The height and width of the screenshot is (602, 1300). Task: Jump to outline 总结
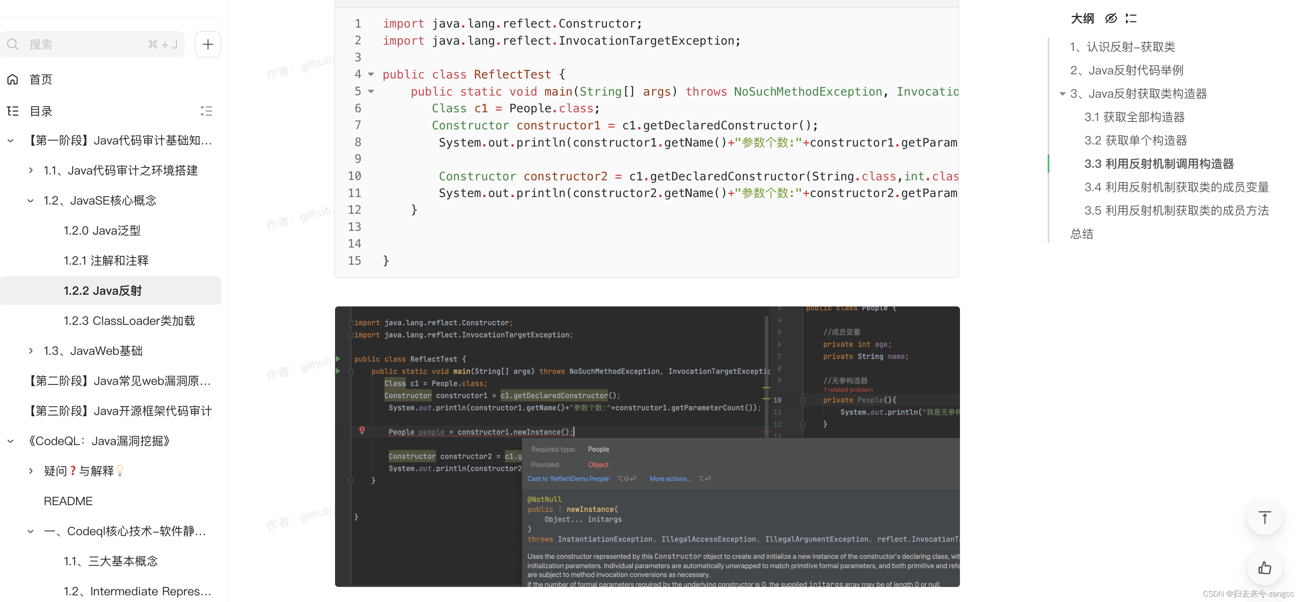tap(1082, 235)
